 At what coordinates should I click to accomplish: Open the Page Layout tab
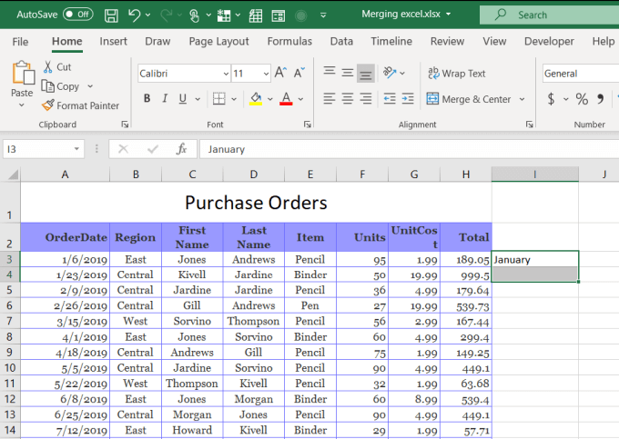click(x=218, y=41)
